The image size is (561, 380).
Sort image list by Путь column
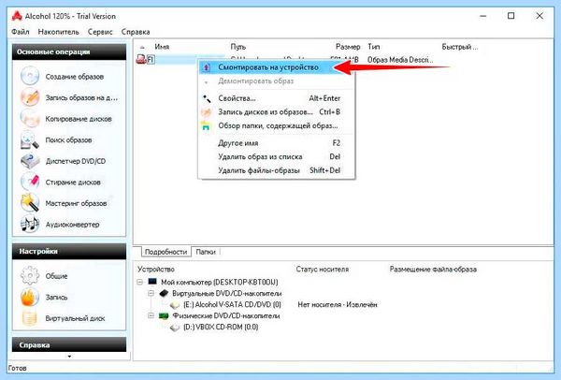coord(237,47)
